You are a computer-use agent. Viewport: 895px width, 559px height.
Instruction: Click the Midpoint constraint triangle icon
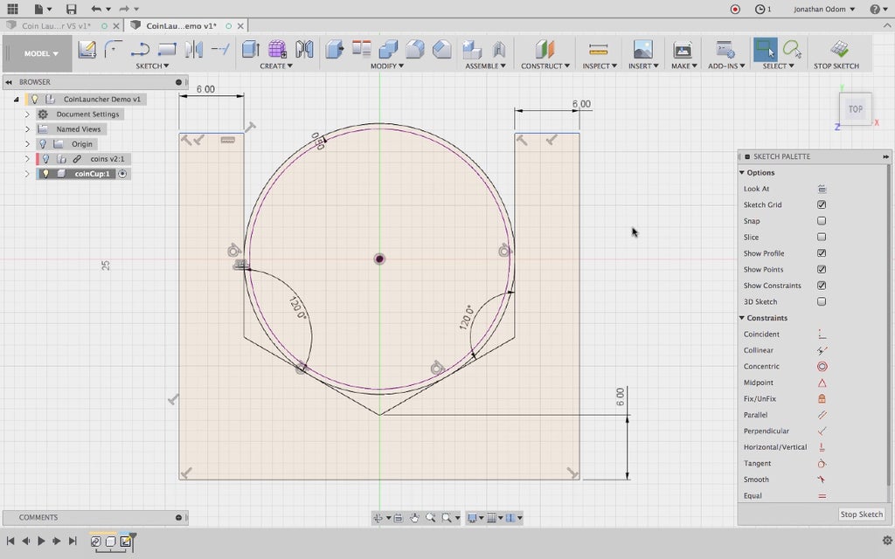pyautogui.click(x=822, y=383)
